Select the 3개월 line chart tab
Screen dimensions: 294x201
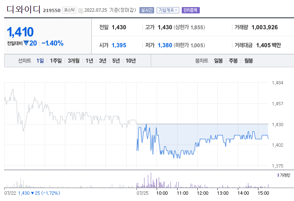[x=74, y=61]
